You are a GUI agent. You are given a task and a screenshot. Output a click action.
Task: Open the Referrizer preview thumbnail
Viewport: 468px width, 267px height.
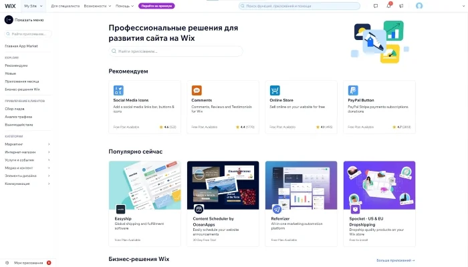tap(301, 186)
